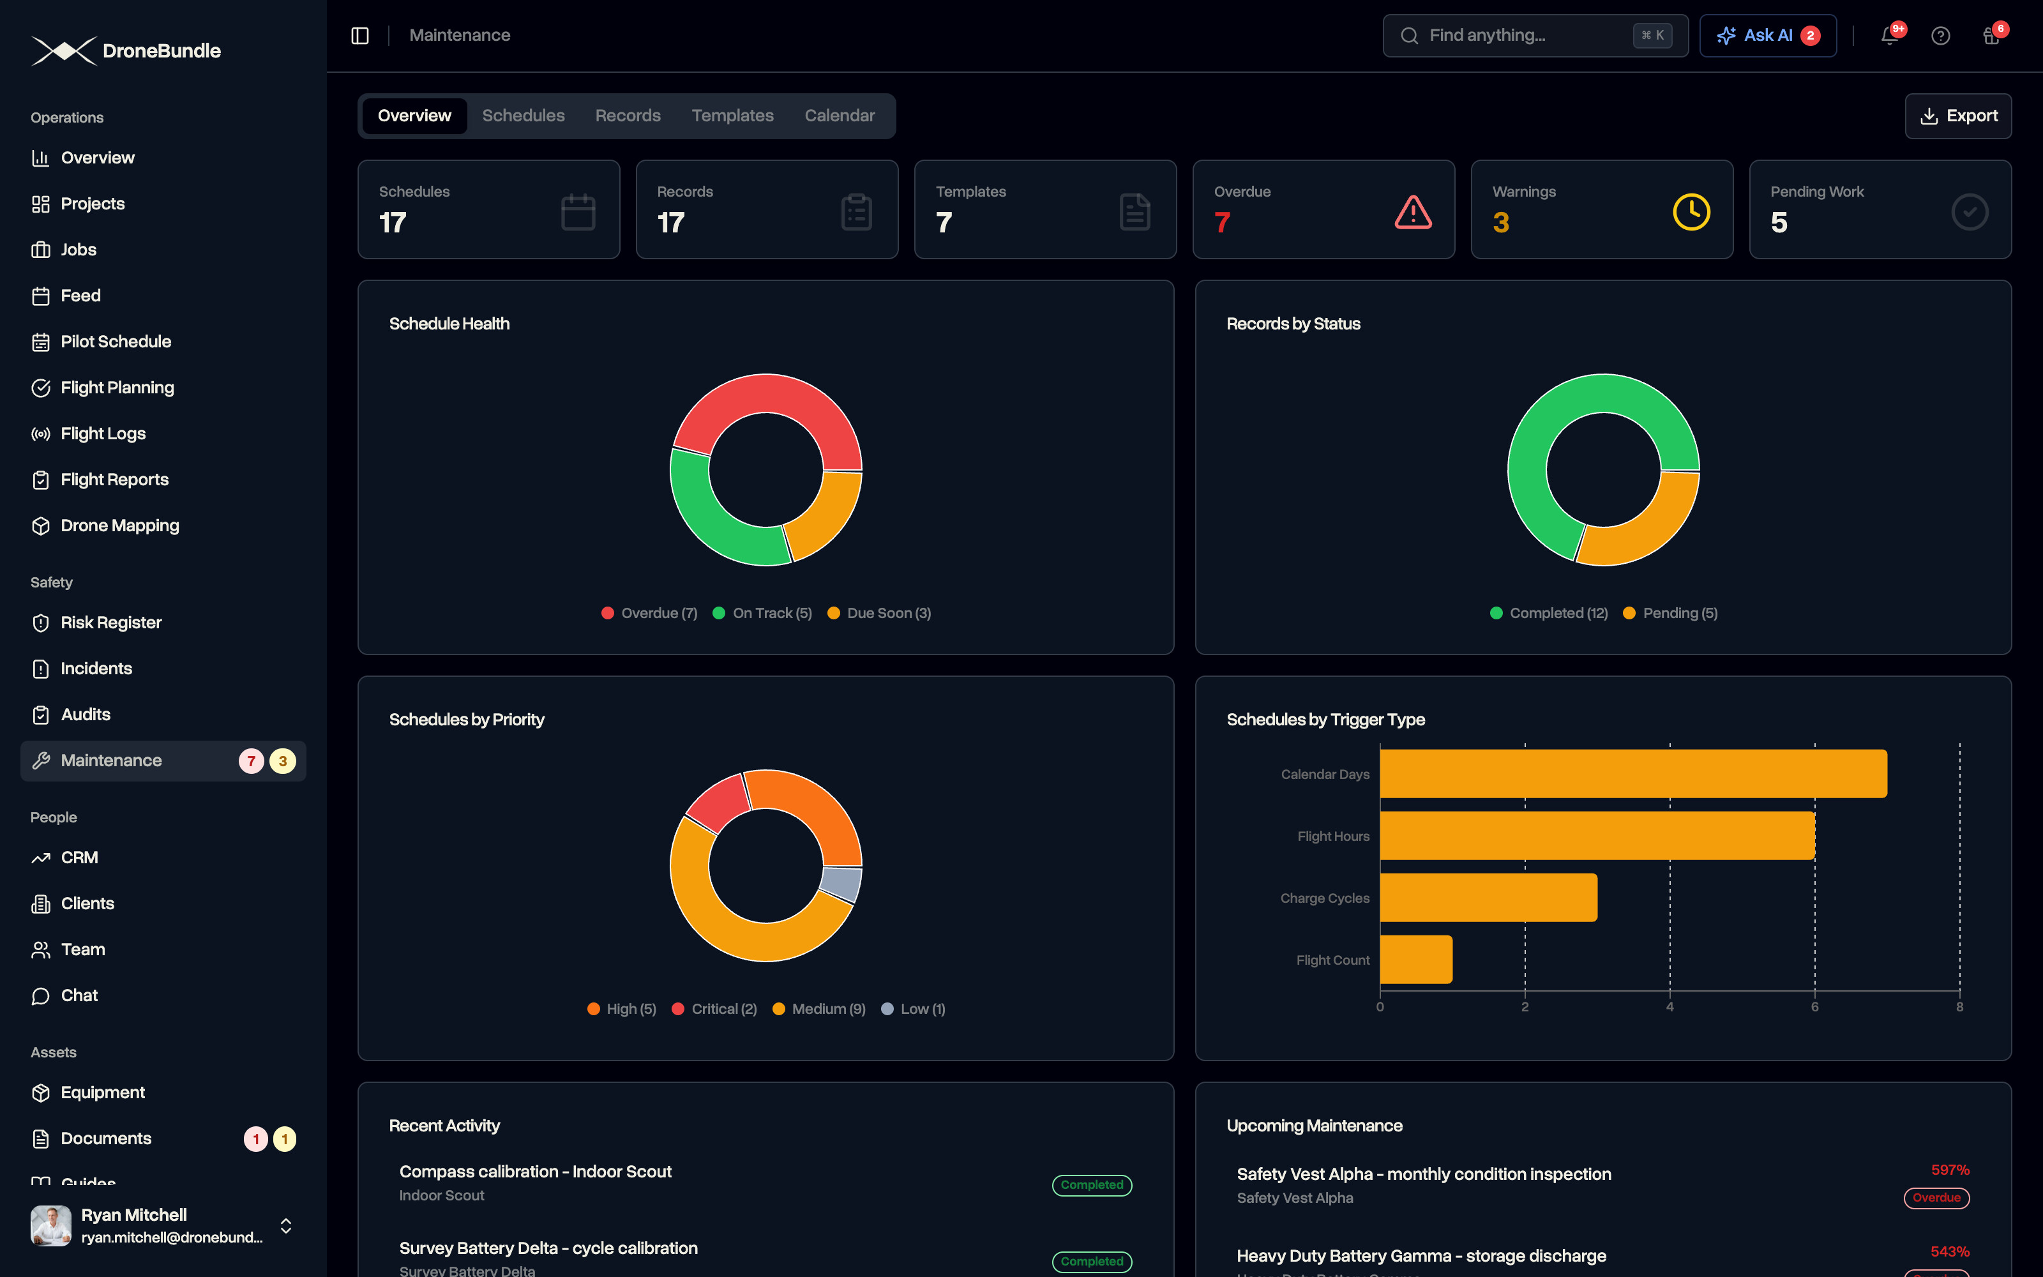2043x1277 pixels.
Task: Select Safety Vest Alpha monthly condition inspection
Action: pyautogui.click(x=1602, y=1185)
